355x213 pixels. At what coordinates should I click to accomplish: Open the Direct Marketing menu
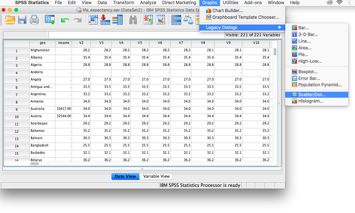(x=179, y=3)
